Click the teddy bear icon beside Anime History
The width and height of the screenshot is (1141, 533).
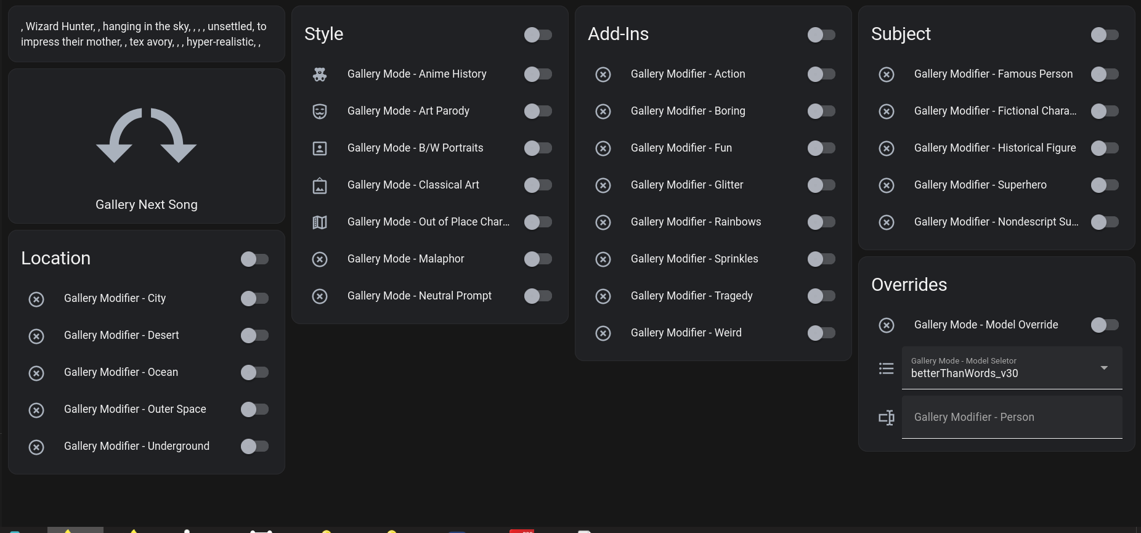[319, 75]
